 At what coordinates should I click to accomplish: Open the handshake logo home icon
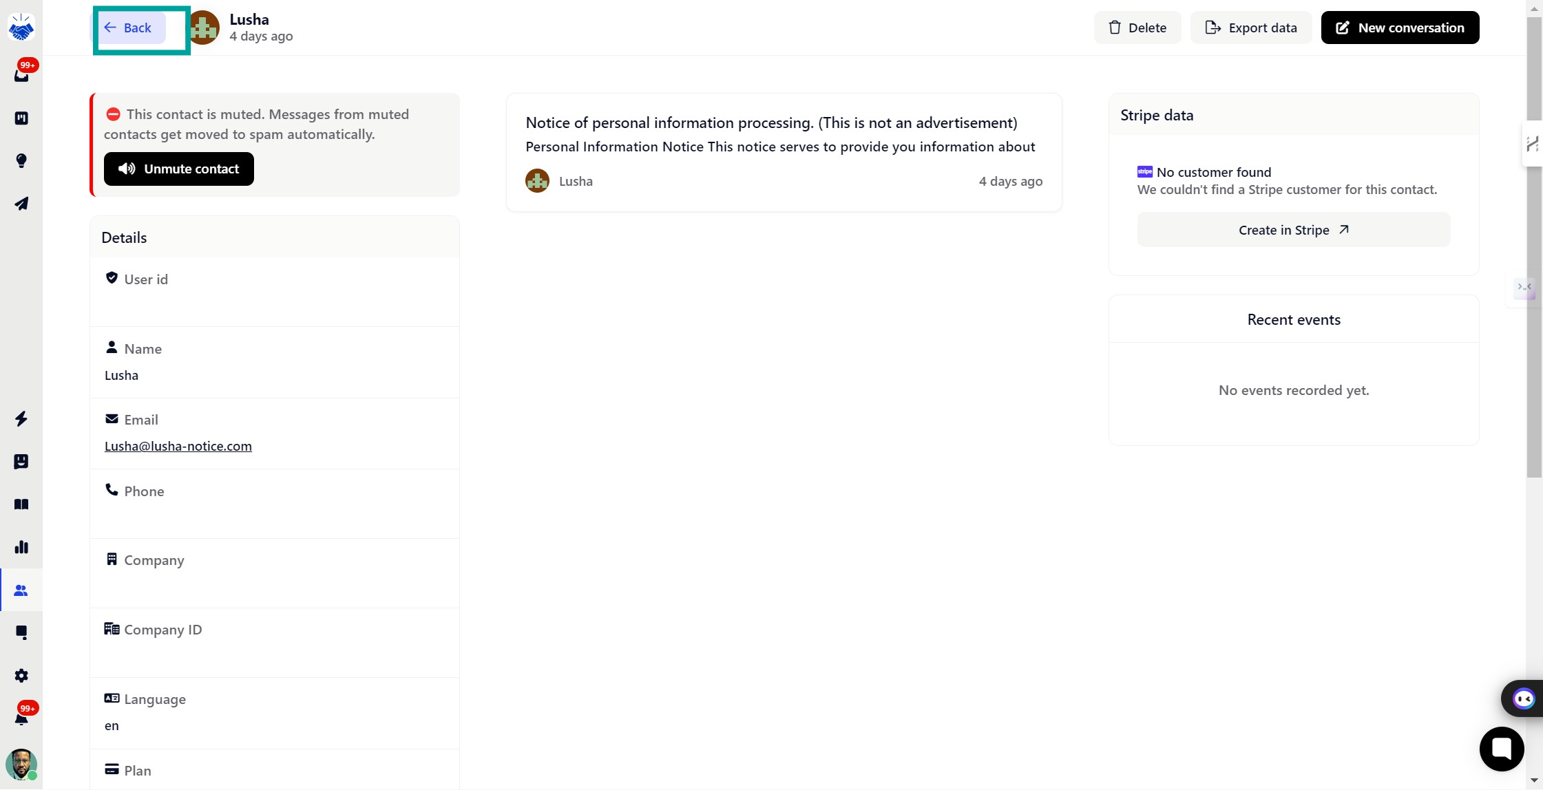21,28
